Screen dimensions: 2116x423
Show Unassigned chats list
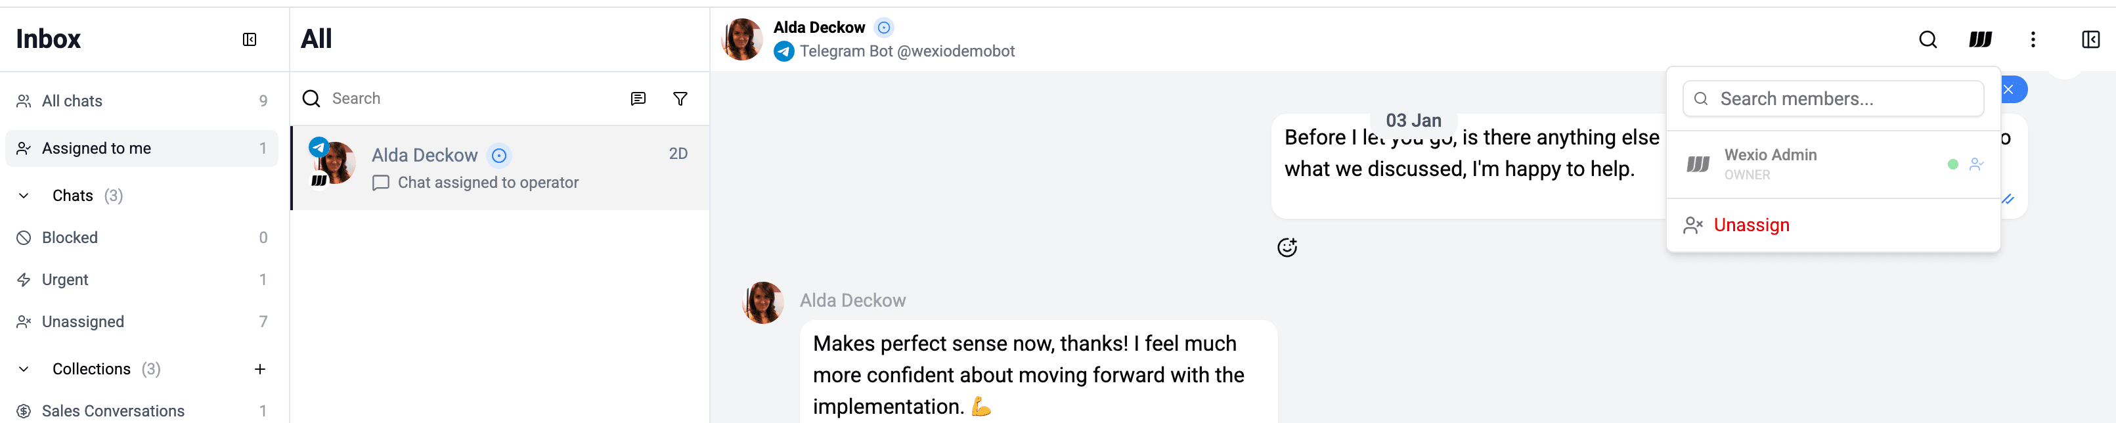(83, 321)
